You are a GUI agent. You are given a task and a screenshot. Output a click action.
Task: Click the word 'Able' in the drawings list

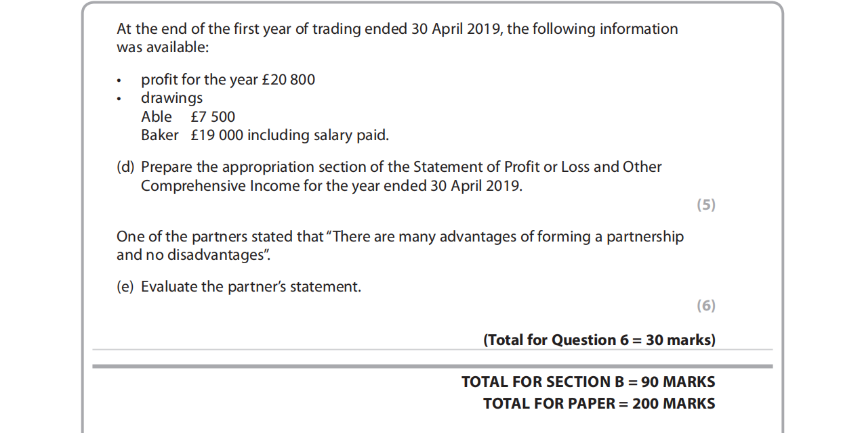(157, 116)
